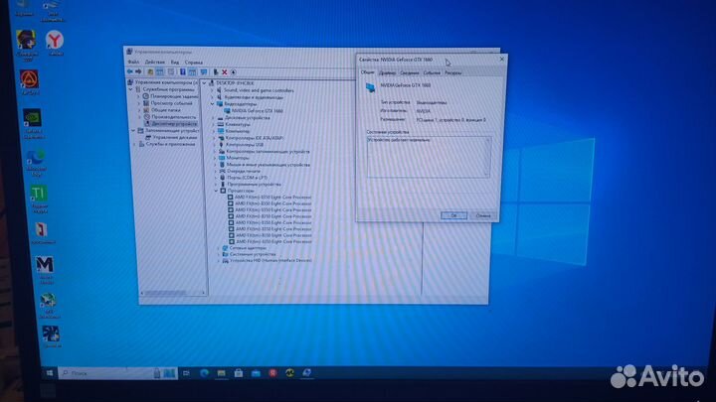Click the display adapter icon in properties dialog
The width and height of the screenshot is (716, 402).
click(x=370, y=87)
